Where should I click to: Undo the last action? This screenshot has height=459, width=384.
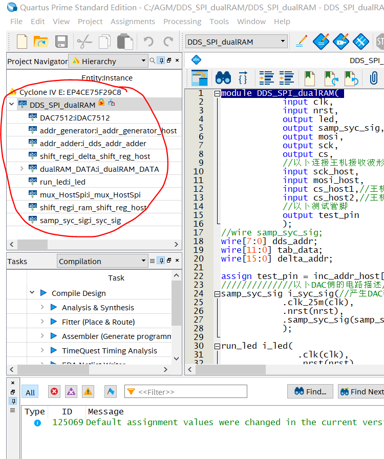click(x=148, y=42)
